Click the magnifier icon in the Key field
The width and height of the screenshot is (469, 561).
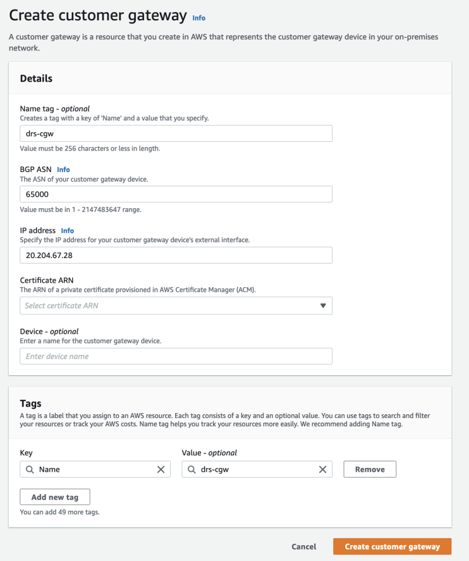[x=30, y=469]
